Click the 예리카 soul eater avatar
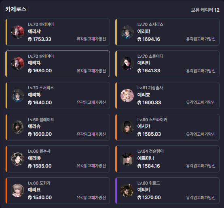Viewport: 224px width, 208px height. (127, 64)
